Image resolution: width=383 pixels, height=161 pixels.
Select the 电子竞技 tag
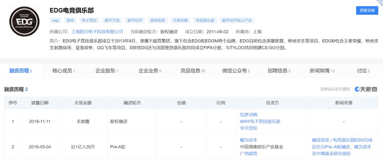pos(89,21)
